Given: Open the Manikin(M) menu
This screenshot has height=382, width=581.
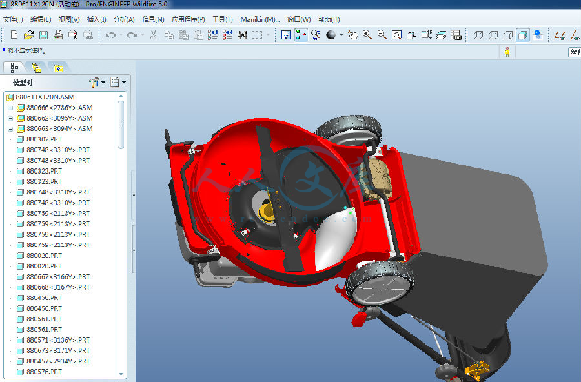Looking at the screenshot, I should click(260, 19).
